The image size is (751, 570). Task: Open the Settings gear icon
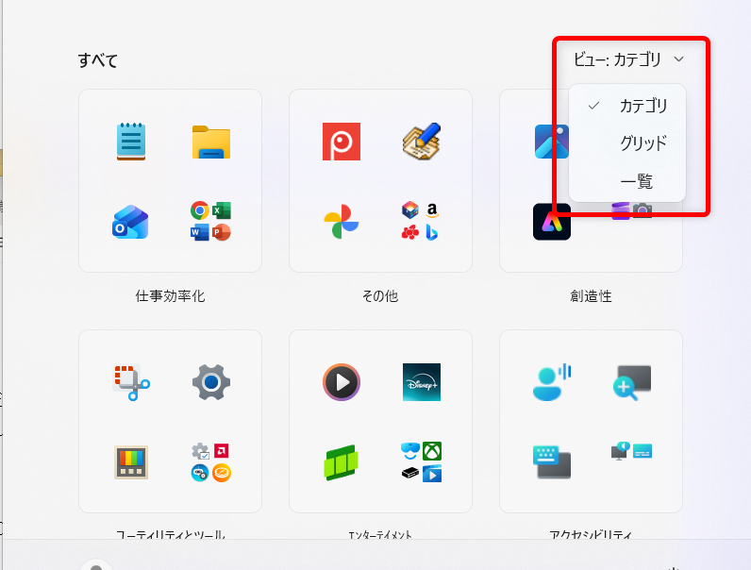click(x=211, y=382)
